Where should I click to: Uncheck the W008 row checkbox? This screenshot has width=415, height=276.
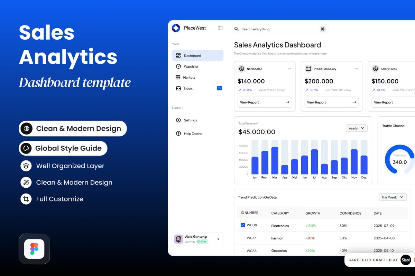click(243, 225)
